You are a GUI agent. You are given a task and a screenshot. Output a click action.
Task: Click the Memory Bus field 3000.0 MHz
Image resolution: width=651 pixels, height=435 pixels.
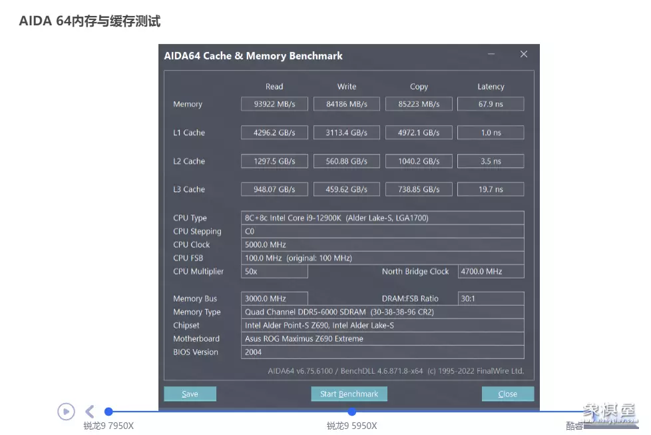274,298
